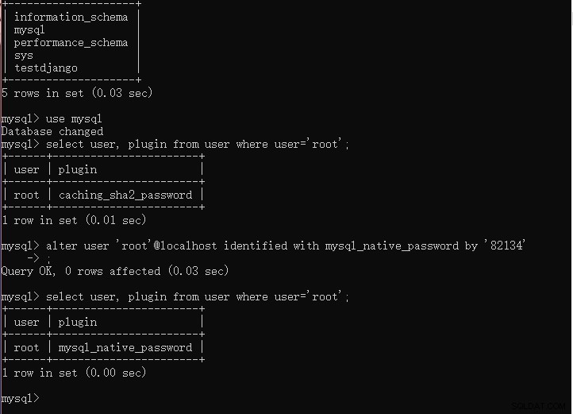The image size is (573, 414).
Task: Click the empty mysql> prompt at bottom
Action: (20, 398)
